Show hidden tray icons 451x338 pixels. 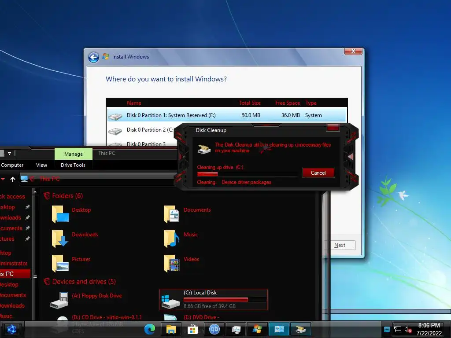(387, 329)
